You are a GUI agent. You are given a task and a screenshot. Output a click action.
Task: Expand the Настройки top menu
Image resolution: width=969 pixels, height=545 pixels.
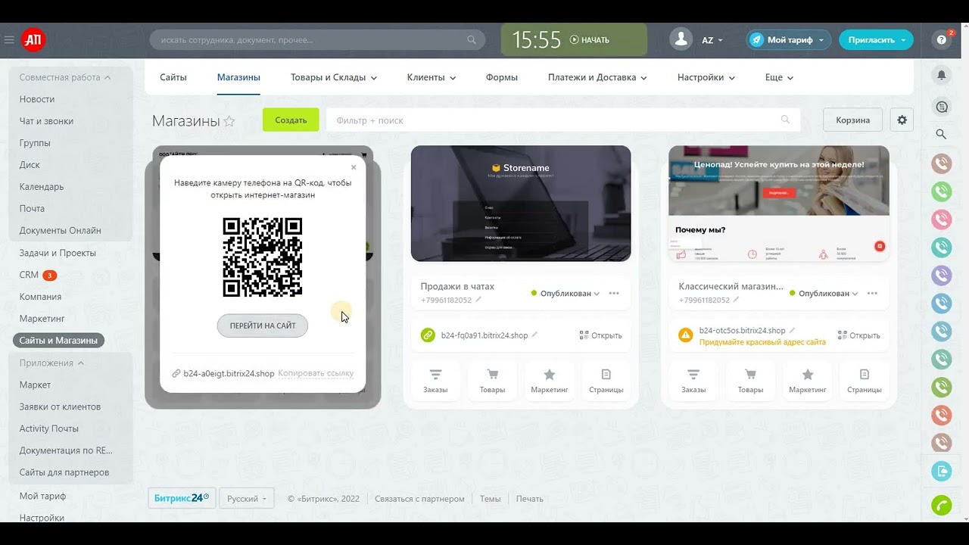(706, 77)
